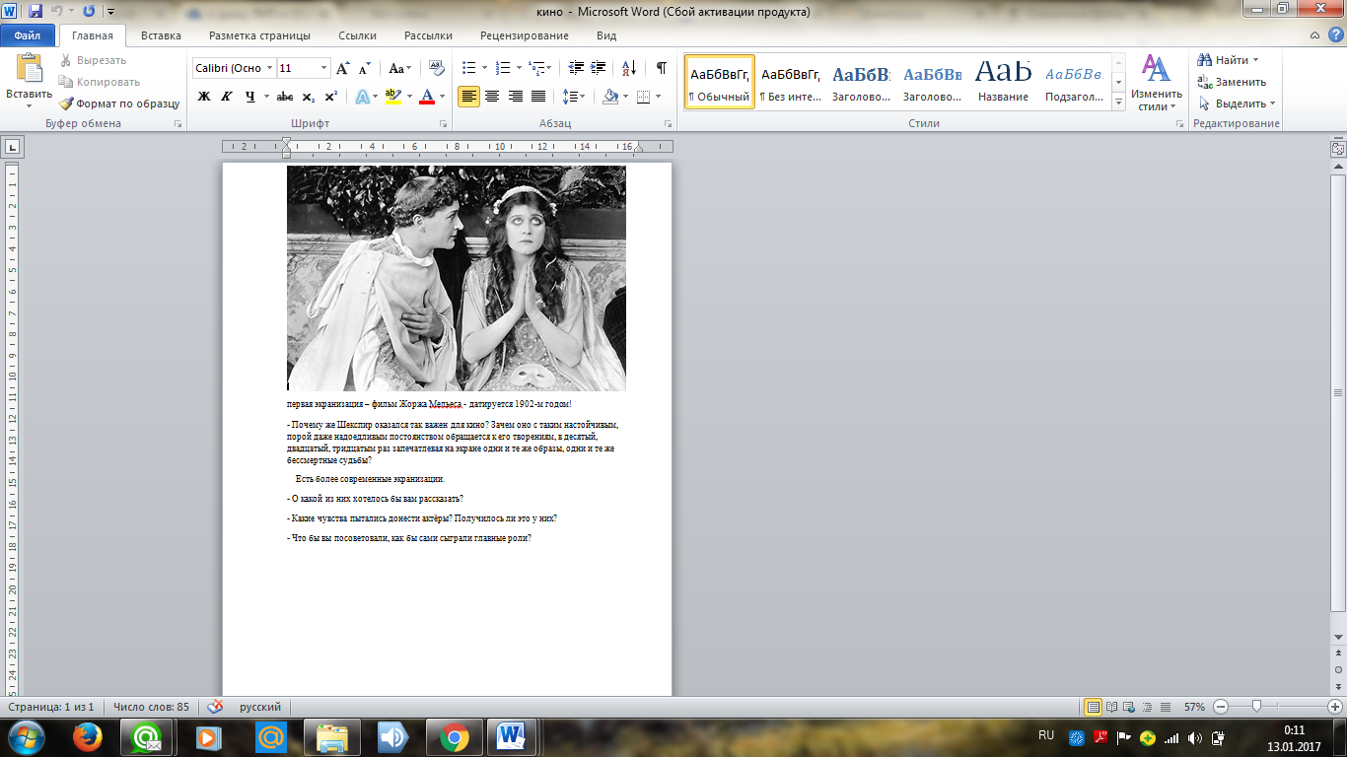Image resolution: width=1347 pixels, height=757 pixels.
Task: Click the Найти button
Action: coord(1231,60)
